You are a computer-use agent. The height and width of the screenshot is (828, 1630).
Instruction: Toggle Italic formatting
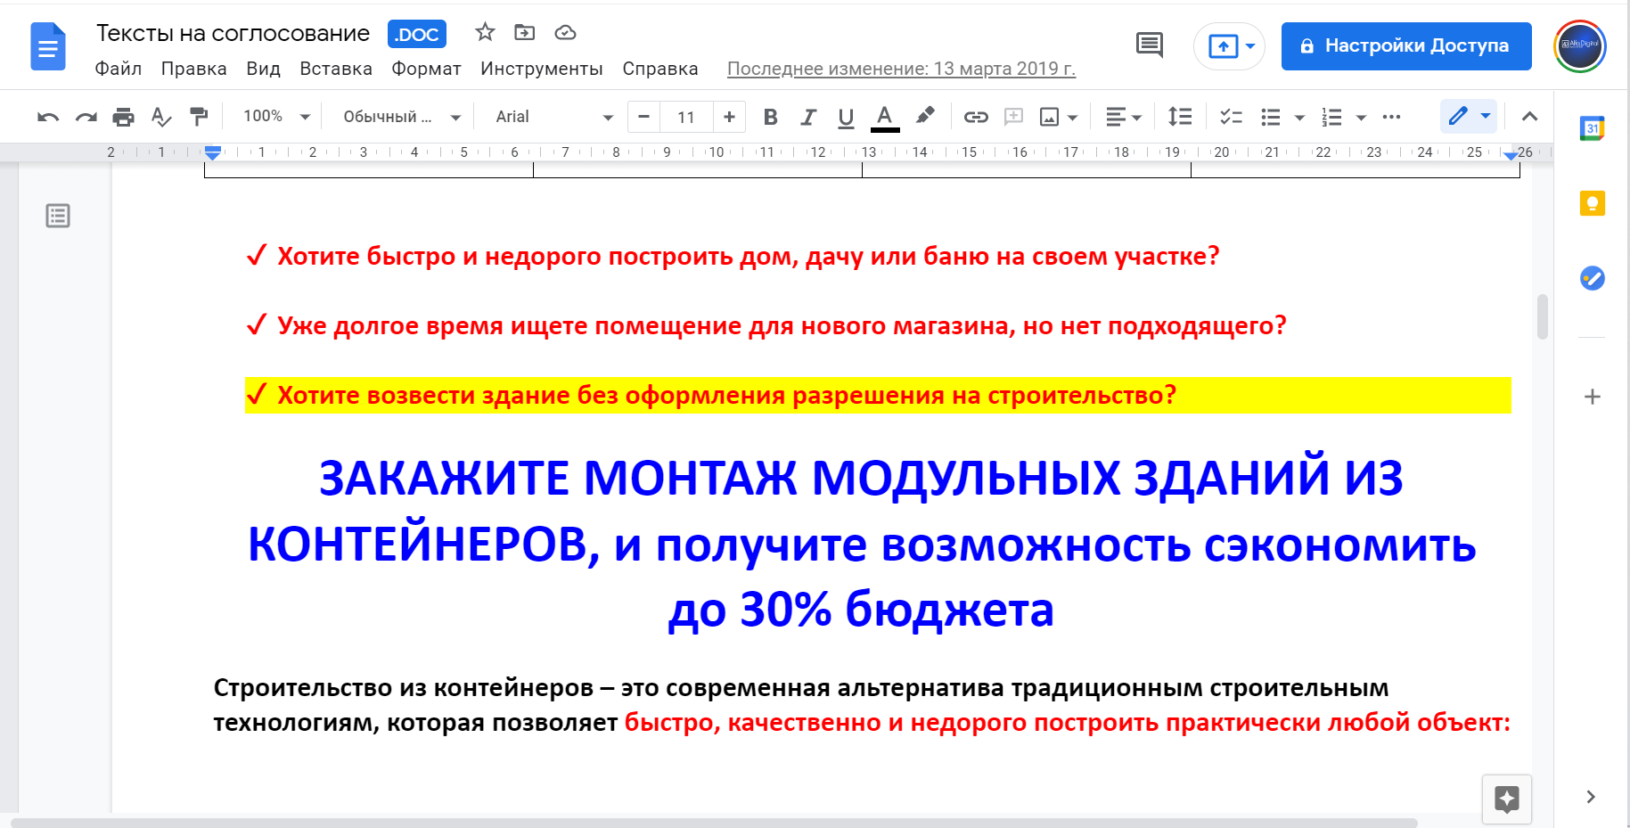point(808,117)
